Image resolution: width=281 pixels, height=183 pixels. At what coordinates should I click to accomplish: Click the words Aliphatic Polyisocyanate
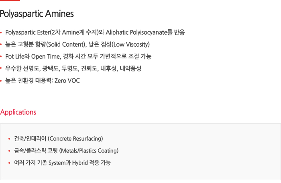click(x=136, y=33)
